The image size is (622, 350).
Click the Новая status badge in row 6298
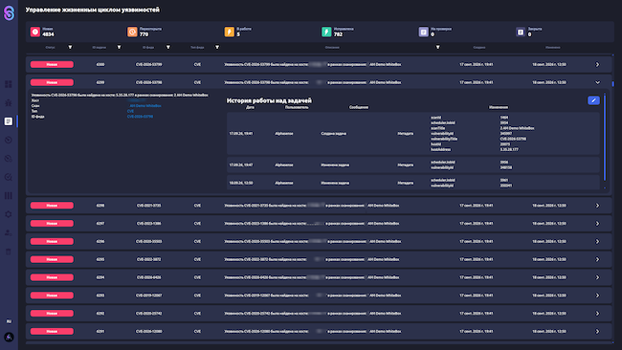click(x=52, y=206)
